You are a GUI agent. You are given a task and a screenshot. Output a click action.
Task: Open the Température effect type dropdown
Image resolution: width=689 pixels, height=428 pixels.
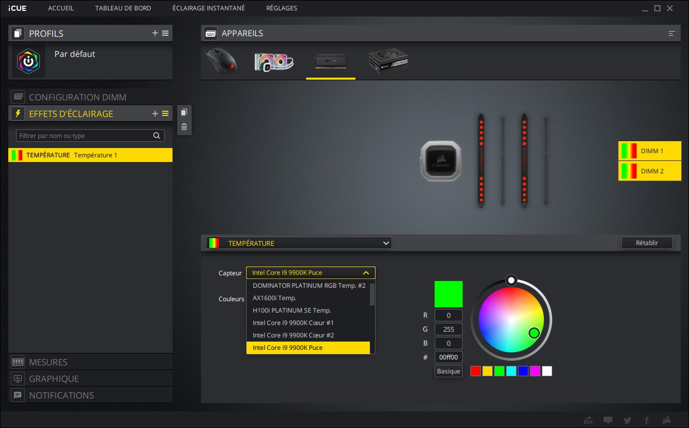pyautogui.click(x=299, y=243)
